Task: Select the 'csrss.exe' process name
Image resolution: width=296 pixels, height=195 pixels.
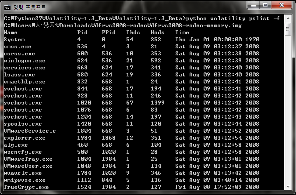Action: coord(19,54)
